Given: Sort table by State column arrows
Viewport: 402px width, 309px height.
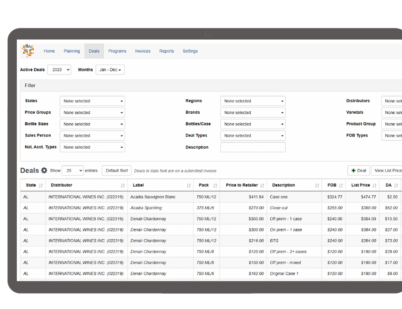Looking at the screenshot, I should pyautogui.click(x=41, y=185).
